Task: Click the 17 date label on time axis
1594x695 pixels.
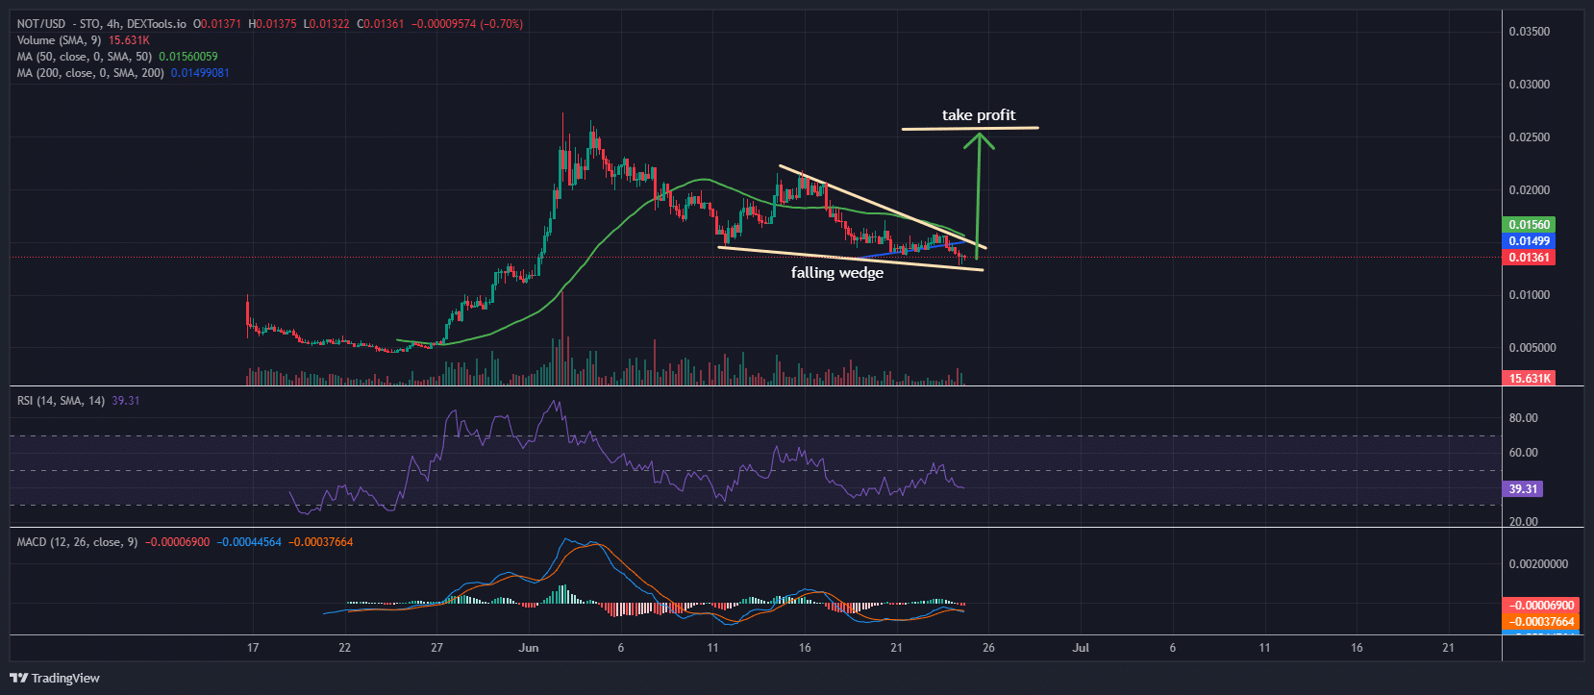Action: tap(253, 648)
